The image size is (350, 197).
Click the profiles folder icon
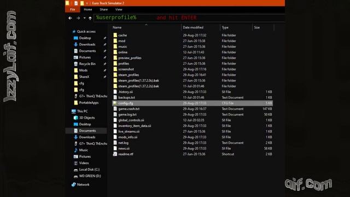pyautogui.click(x=115, y=63)
